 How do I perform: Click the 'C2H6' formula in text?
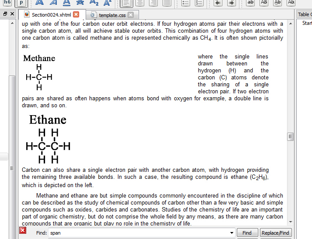click(x=259, y=177)
